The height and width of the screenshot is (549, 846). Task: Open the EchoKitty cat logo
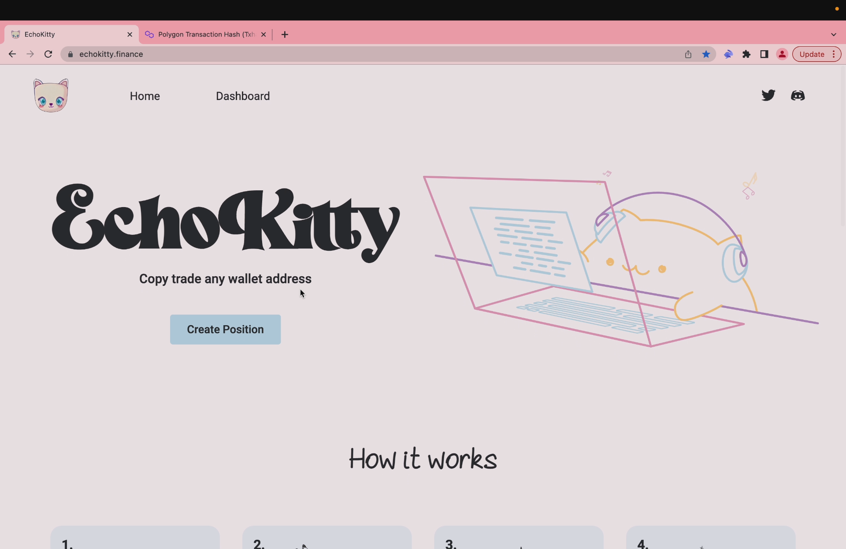pos(51,96)
